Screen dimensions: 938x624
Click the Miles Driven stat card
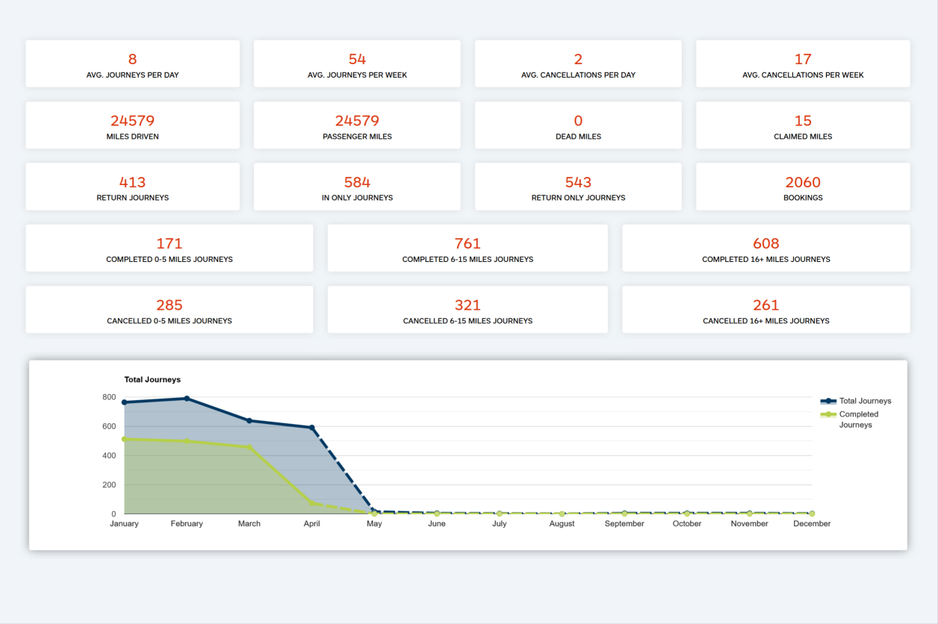pos(132,125)
